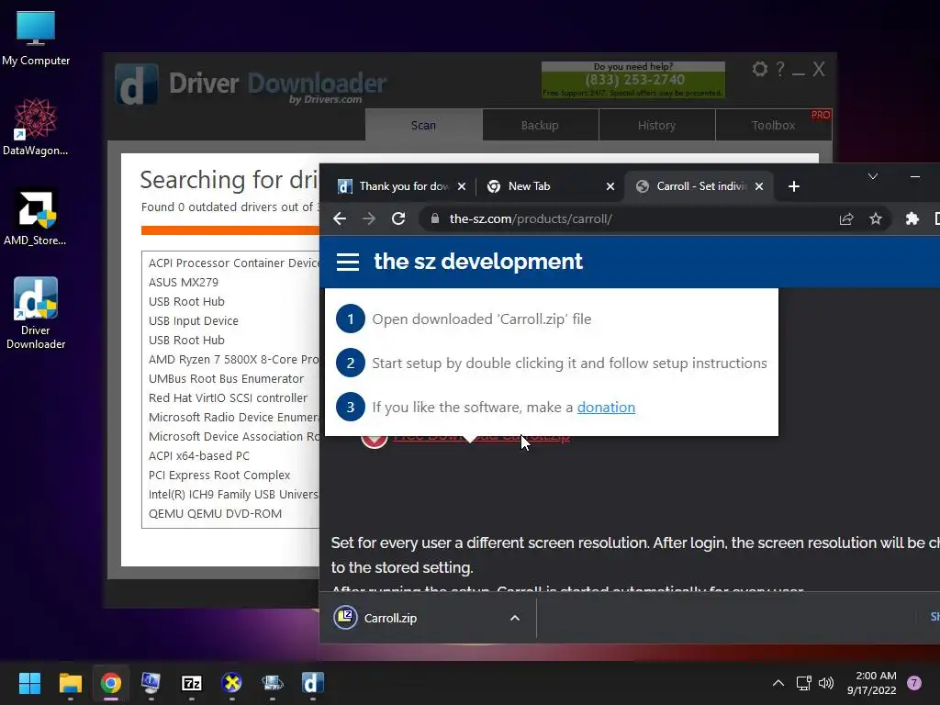Viewport: 940px width, 705px height.
Task: Open the network tray icon
Action: tap(803, 683)
